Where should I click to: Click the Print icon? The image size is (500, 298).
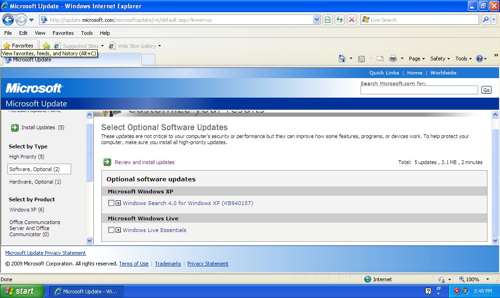tap(393, 59)
